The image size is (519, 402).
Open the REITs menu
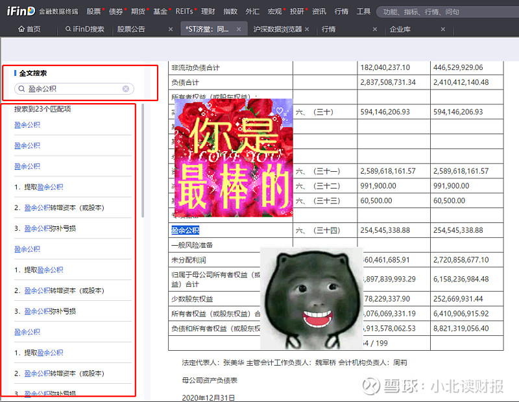pyautogui.click(x=184, y=12)
